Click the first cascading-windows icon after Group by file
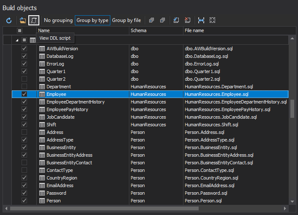This screenshot has height=215, width=298. click(151, 20)
